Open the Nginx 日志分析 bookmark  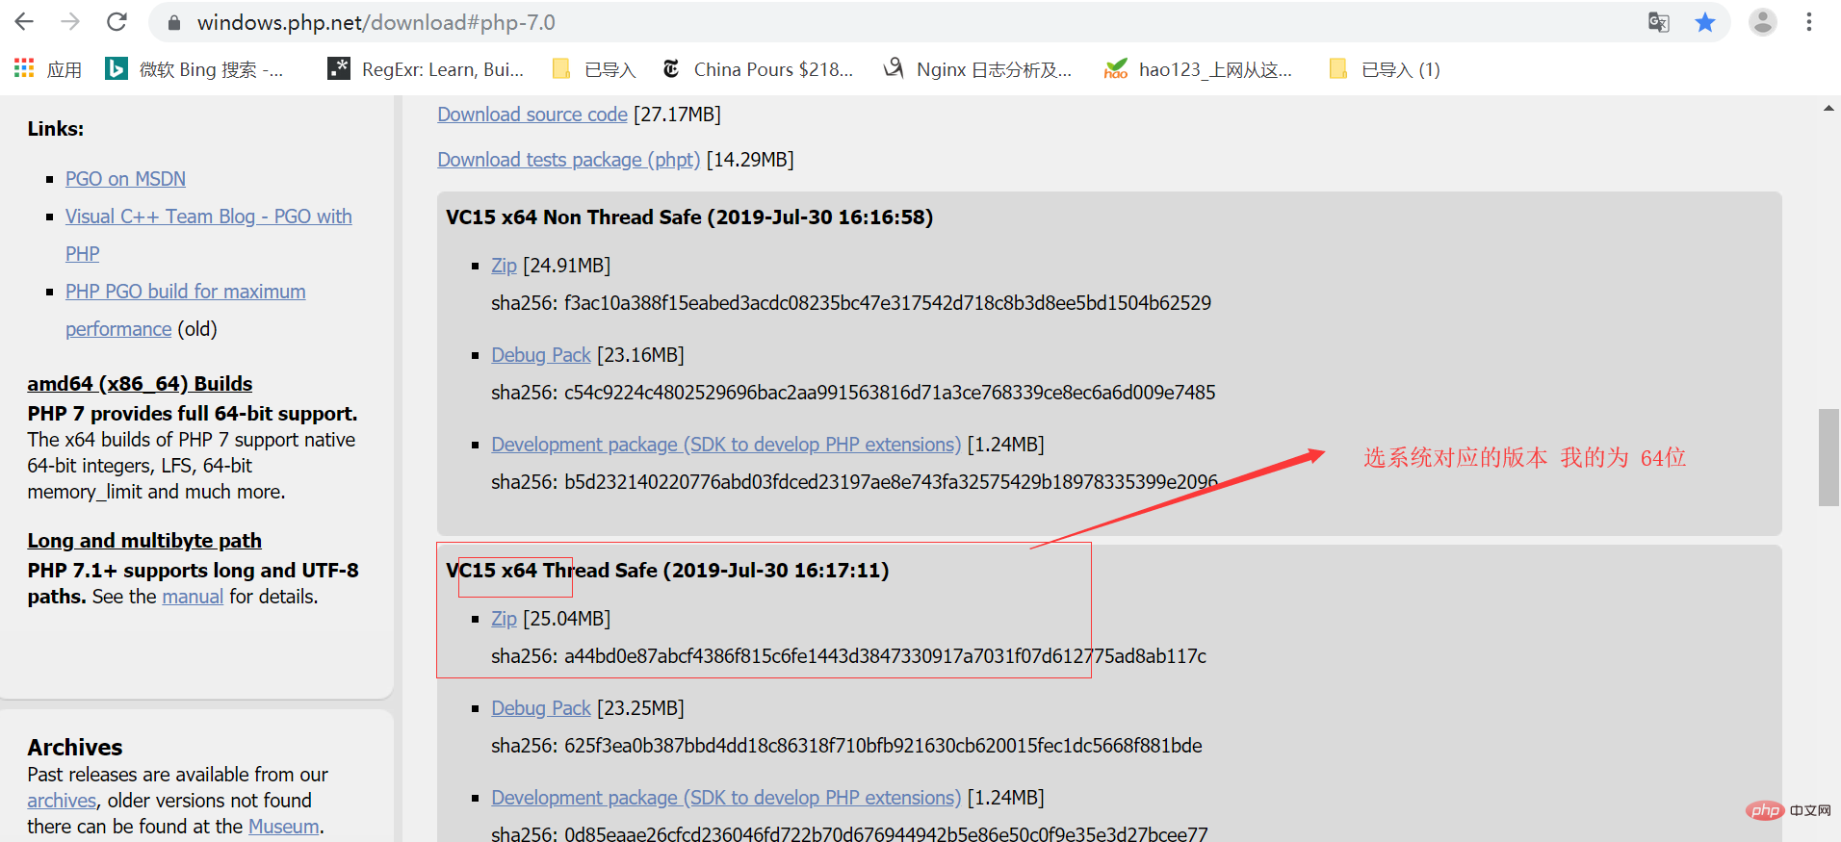click(x=977, y=69)
